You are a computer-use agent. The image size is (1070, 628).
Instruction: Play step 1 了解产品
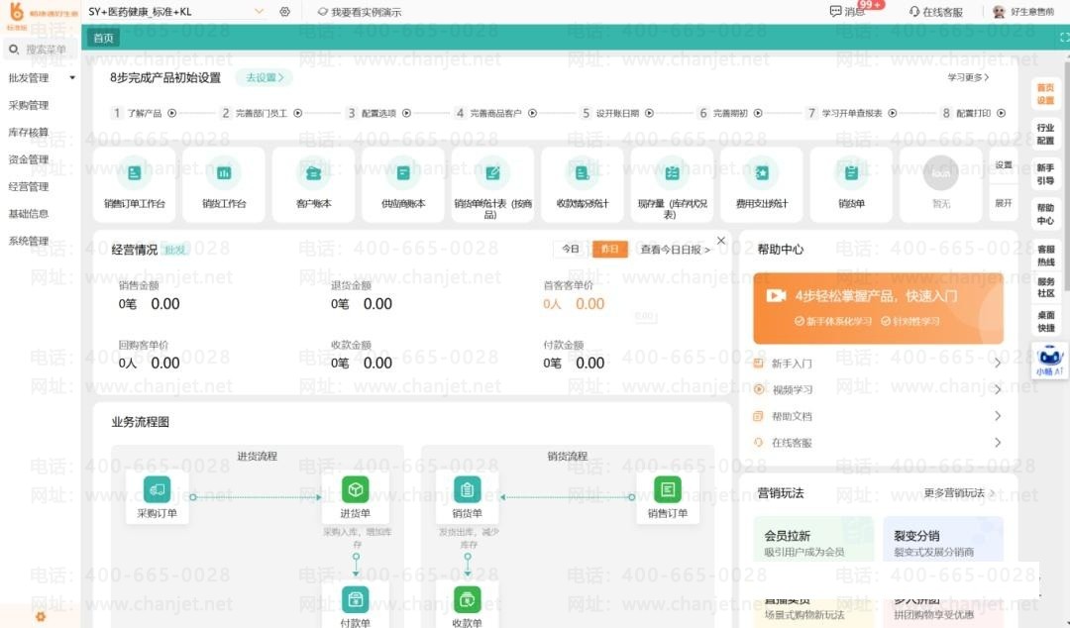[x=172, y=113]
